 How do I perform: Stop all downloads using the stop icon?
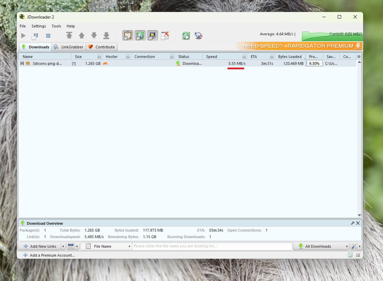coord(48,35)
